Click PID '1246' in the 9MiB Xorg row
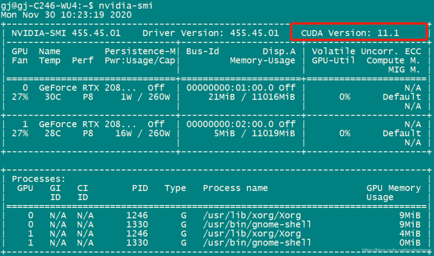The image size is (434, 256). click(x=137, y=215)
